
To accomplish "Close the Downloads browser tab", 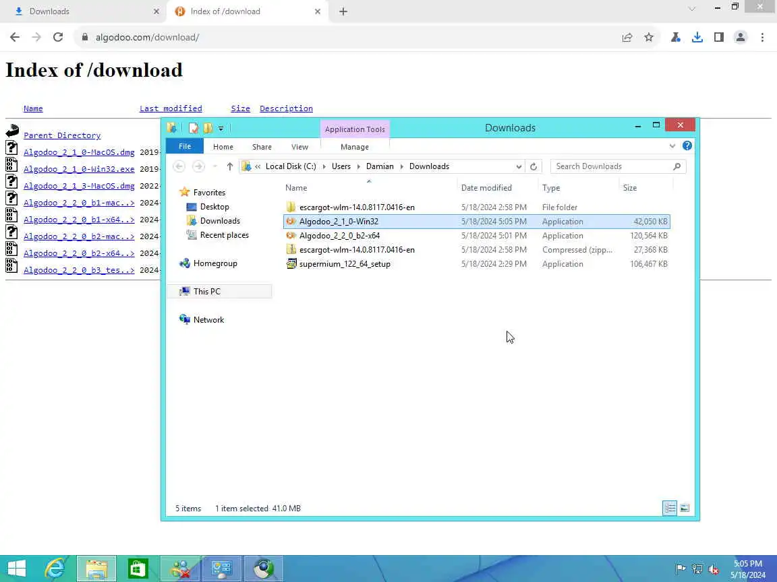I will pos(156,11).
